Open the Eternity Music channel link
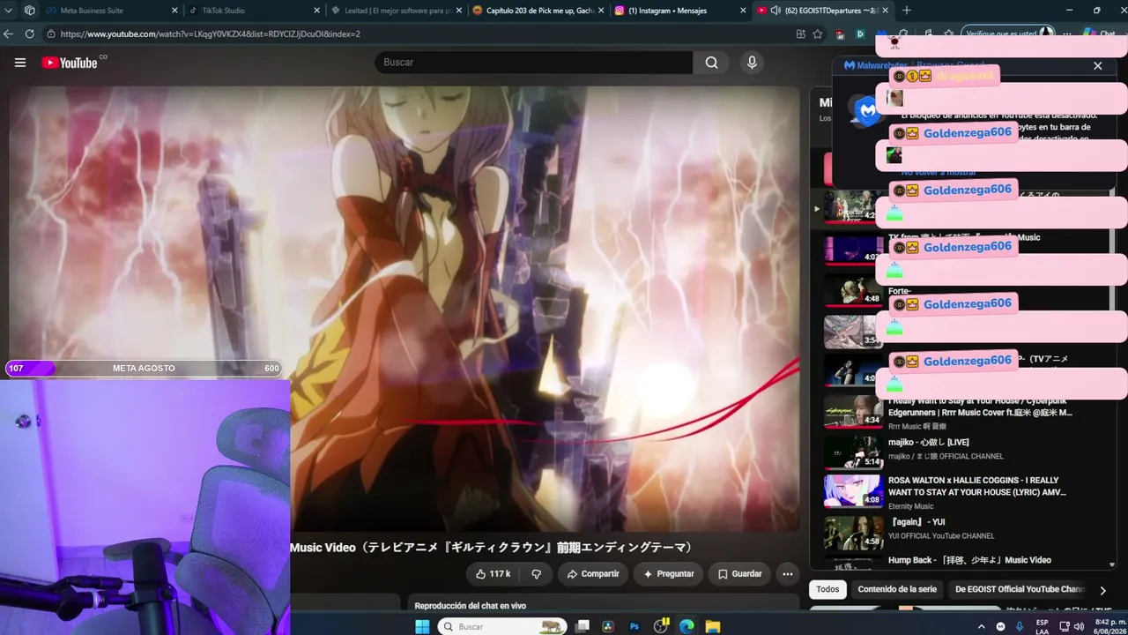This screenshot has width=1128, height=635. pos(910,507)
